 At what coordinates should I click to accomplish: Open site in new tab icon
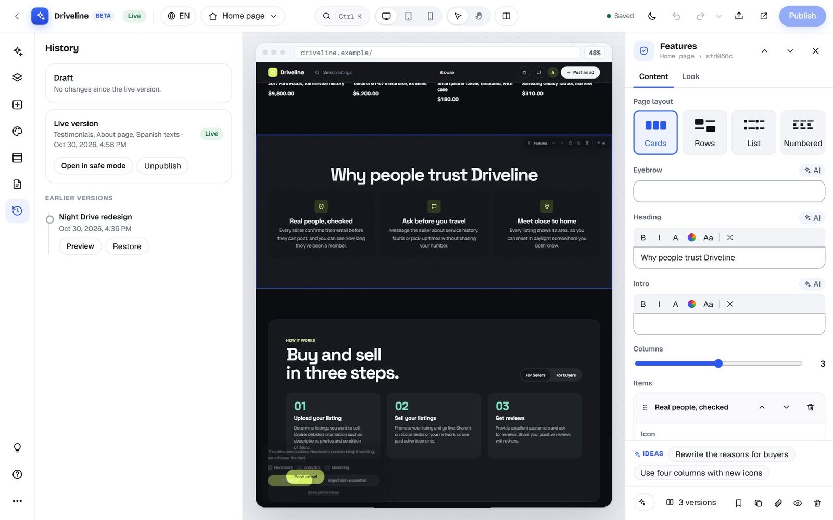764,16
